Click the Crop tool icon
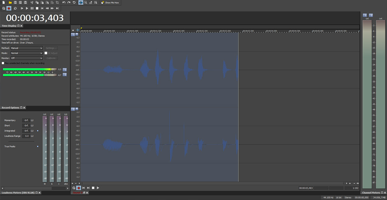 tap(57, 3)
